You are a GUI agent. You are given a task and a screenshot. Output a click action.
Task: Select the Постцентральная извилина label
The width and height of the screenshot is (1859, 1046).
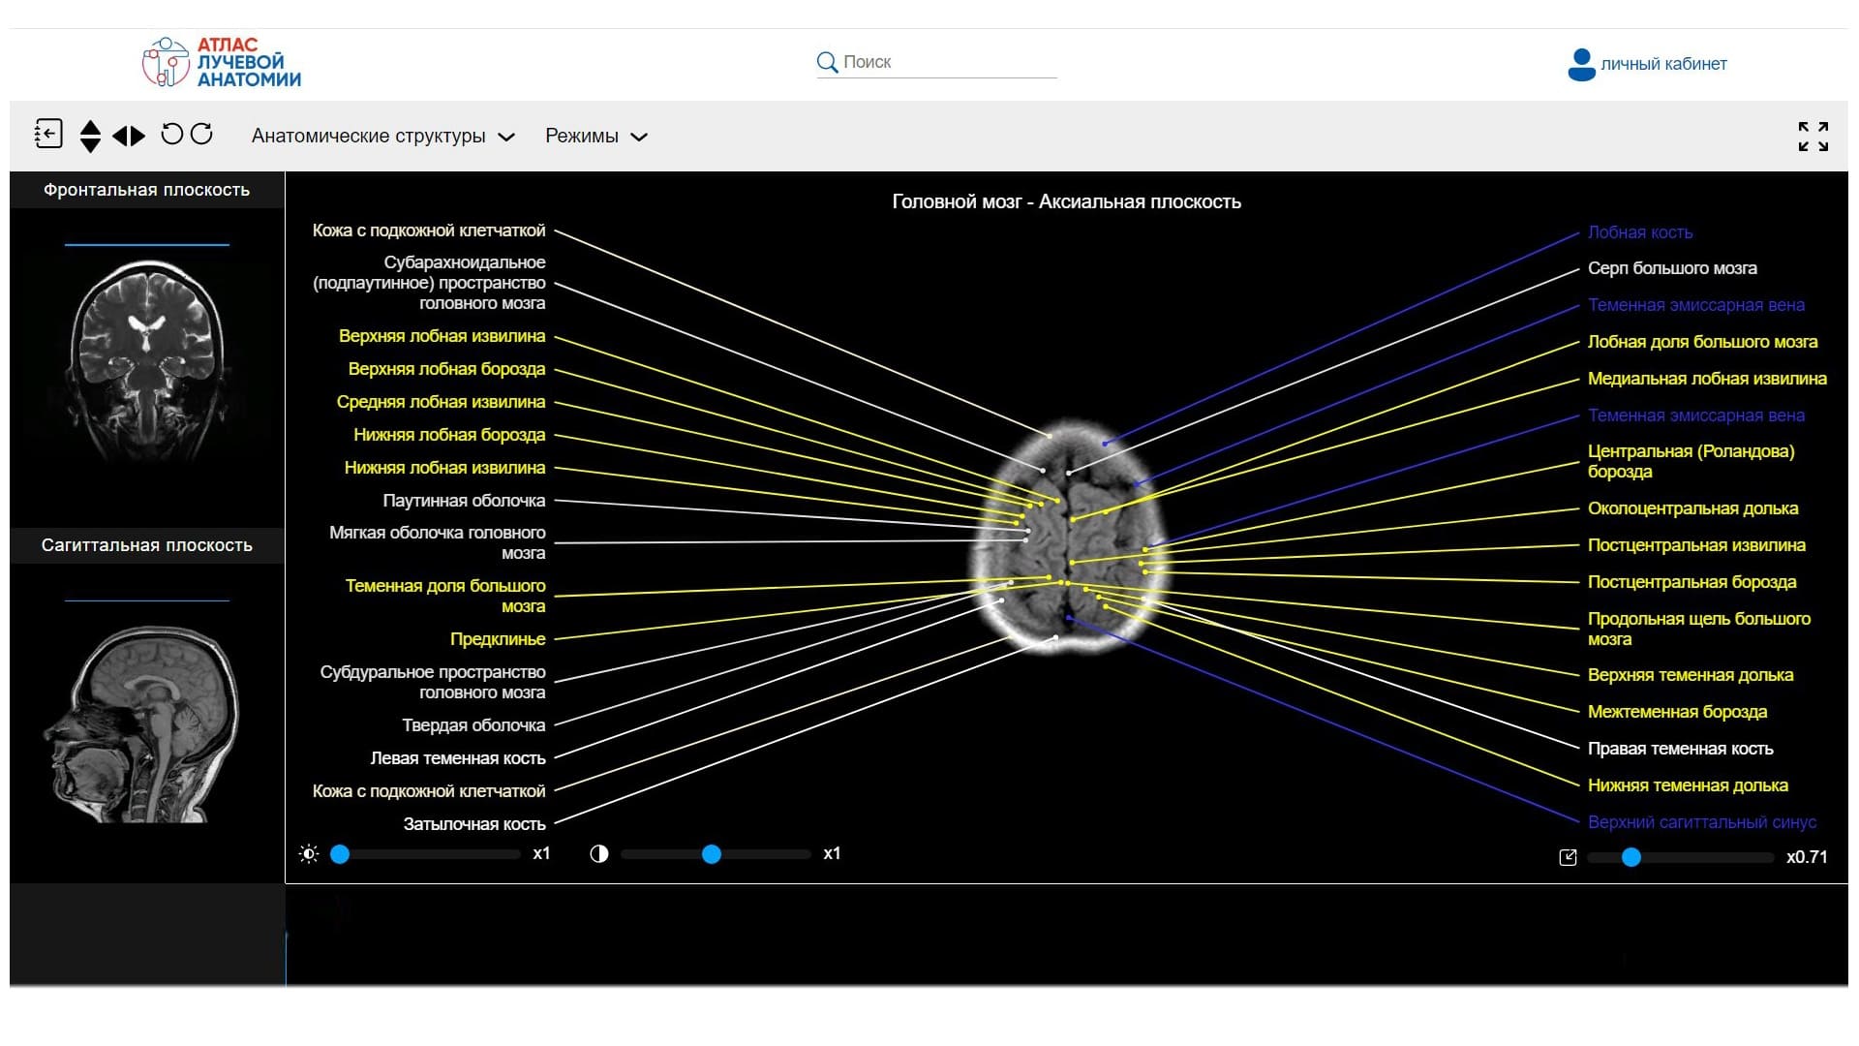[x=1696, y=545]
